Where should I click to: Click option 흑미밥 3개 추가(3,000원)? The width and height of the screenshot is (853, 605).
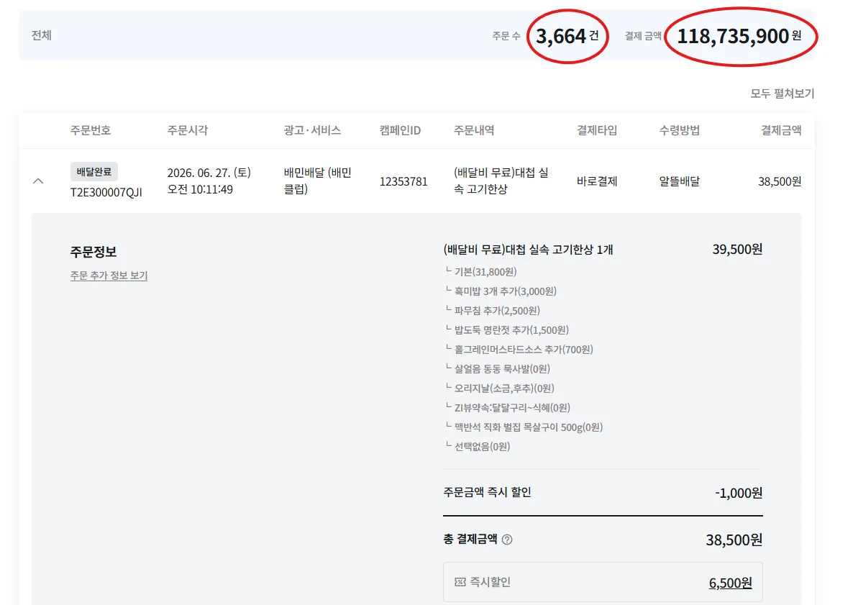point(506,291)
